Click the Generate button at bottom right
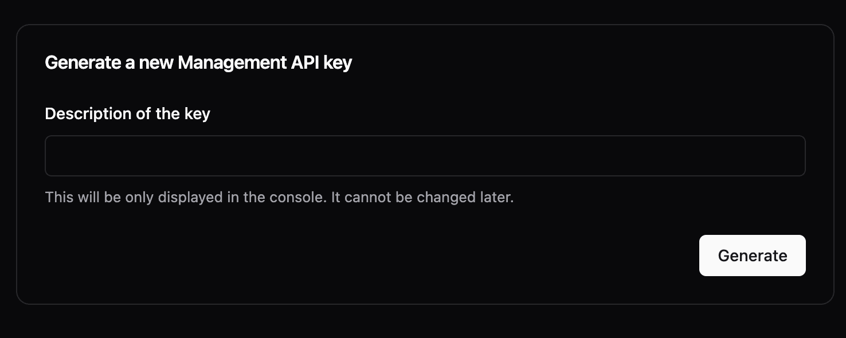Viewport: 846px width, 338px height. click(752, 256)
